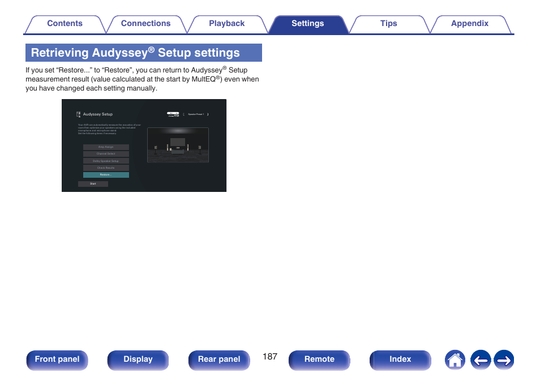The width and height of the screenshot is (540, 381).
Task: Go to the Rear panel section
Action: [219, 360]
